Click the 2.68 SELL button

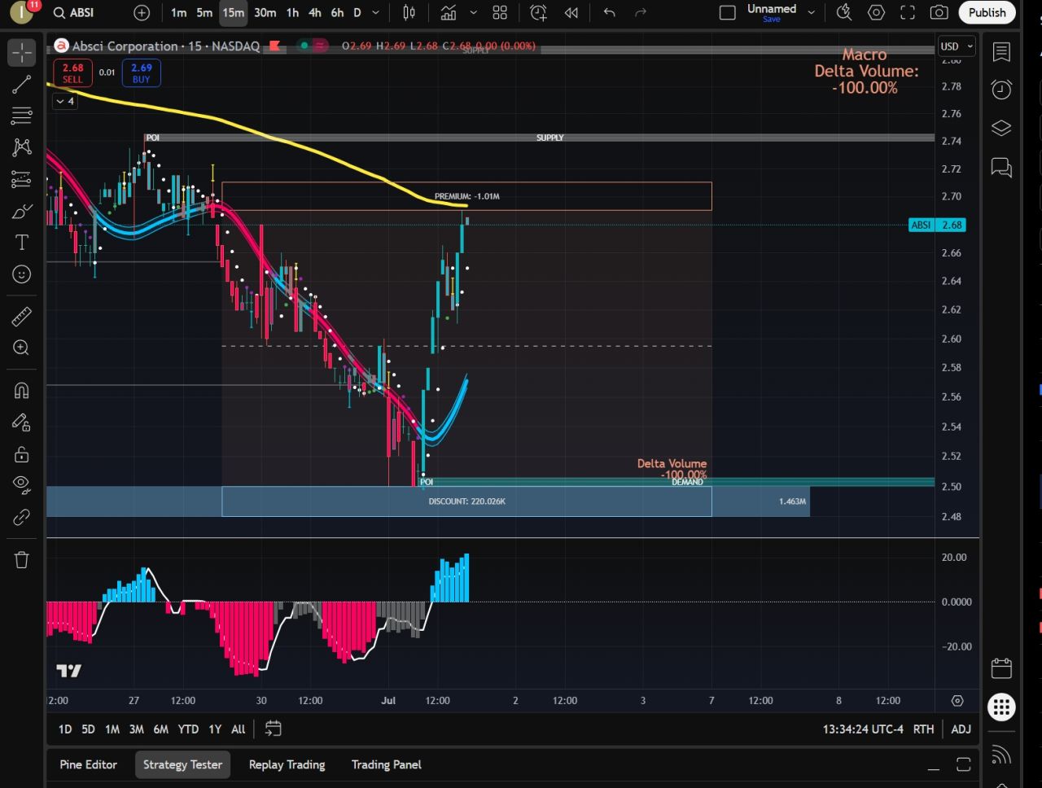pyautogui.click(x=72, y=73)
